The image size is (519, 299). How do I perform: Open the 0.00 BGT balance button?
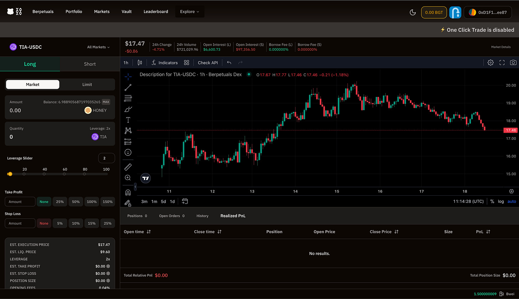(x=434, y=12)
